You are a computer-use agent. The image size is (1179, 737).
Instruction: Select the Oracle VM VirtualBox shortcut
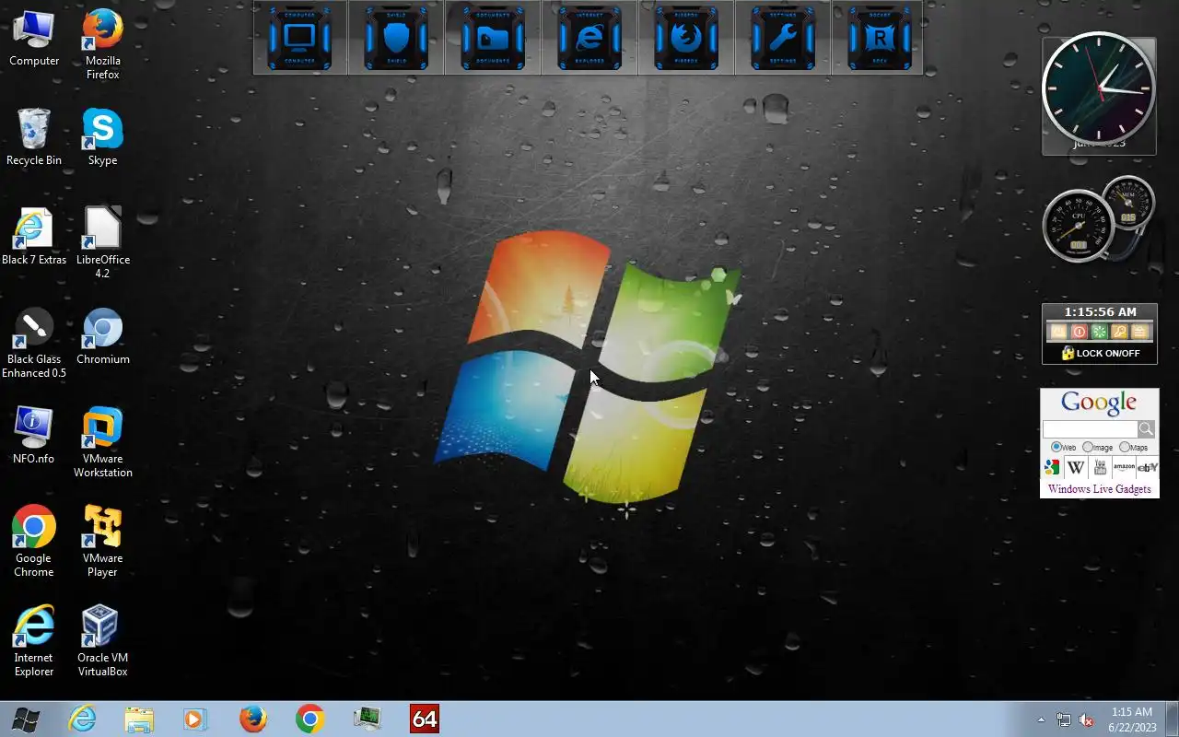click(x=102, y=642)
